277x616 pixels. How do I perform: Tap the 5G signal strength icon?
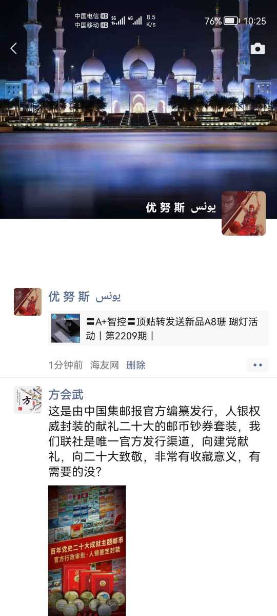coord(118,21)
